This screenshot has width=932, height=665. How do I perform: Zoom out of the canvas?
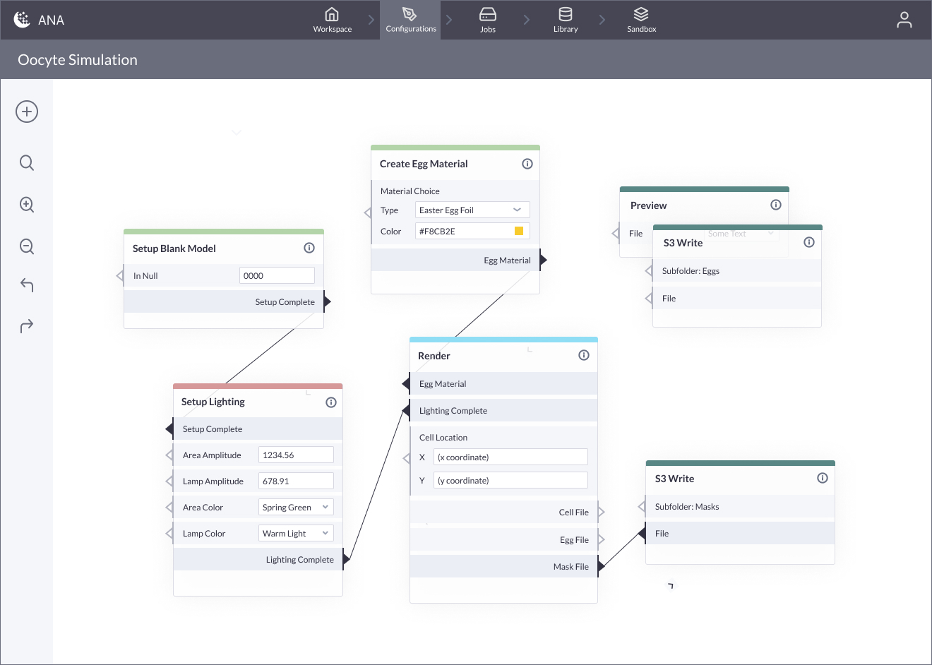coord(27,246)
